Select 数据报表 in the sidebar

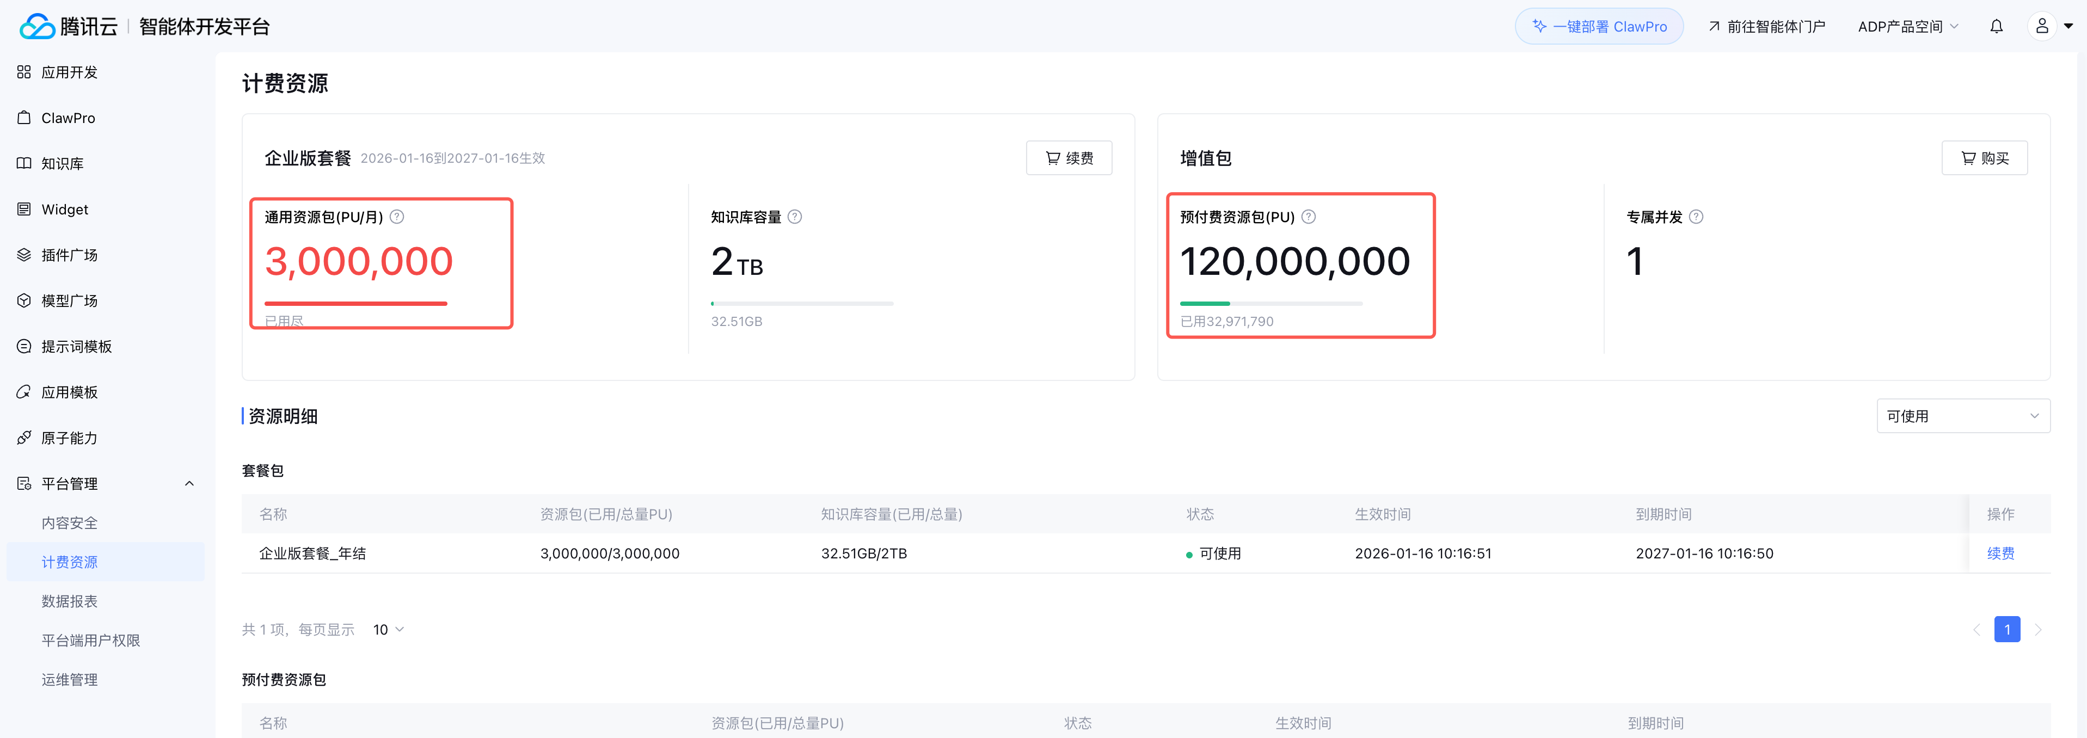(70, 601)
